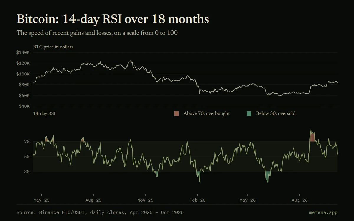
Task: Click the 'Nov 25' date label
Action: [x=145, y=200]
